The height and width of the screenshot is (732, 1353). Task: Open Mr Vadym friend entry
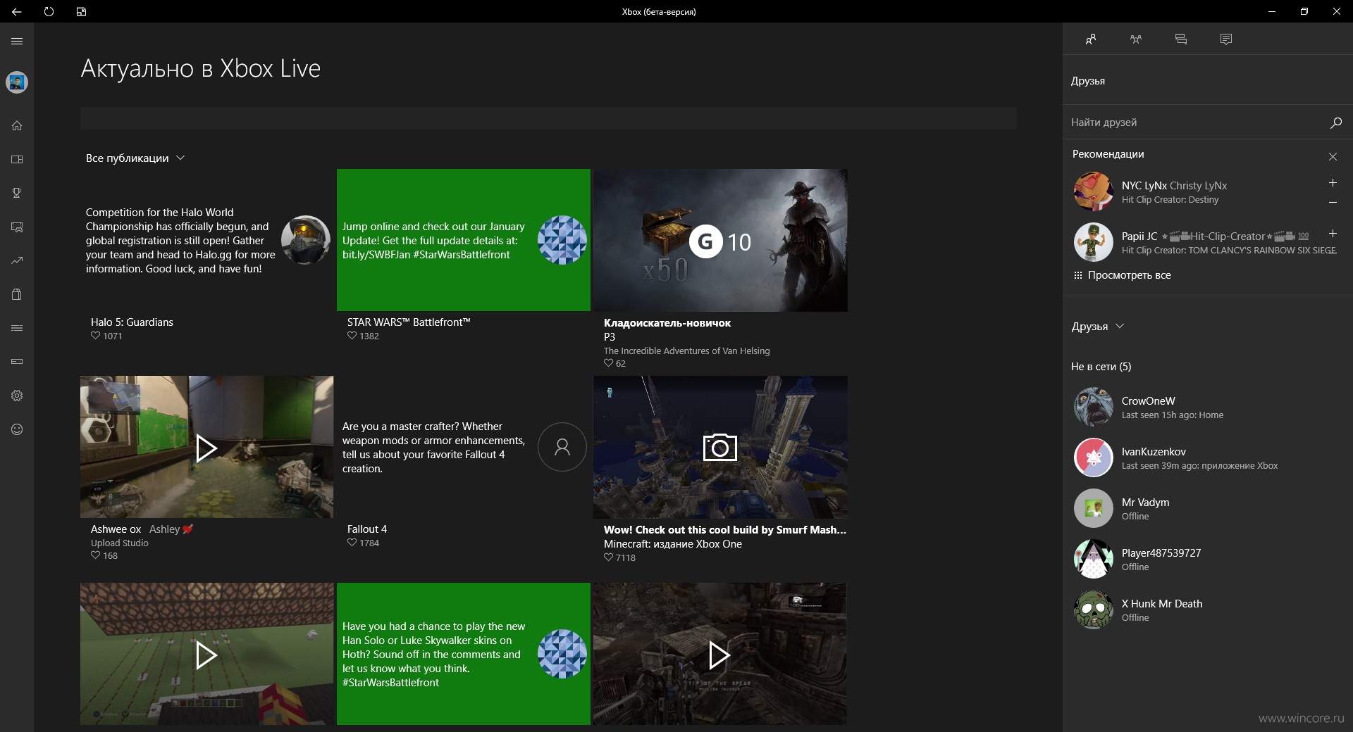coord(1208,508)
